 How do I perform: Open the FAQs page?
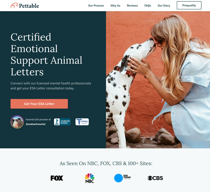(148, 6)
